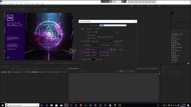
Task: Open the File menu
Action: tap(2, 4)
